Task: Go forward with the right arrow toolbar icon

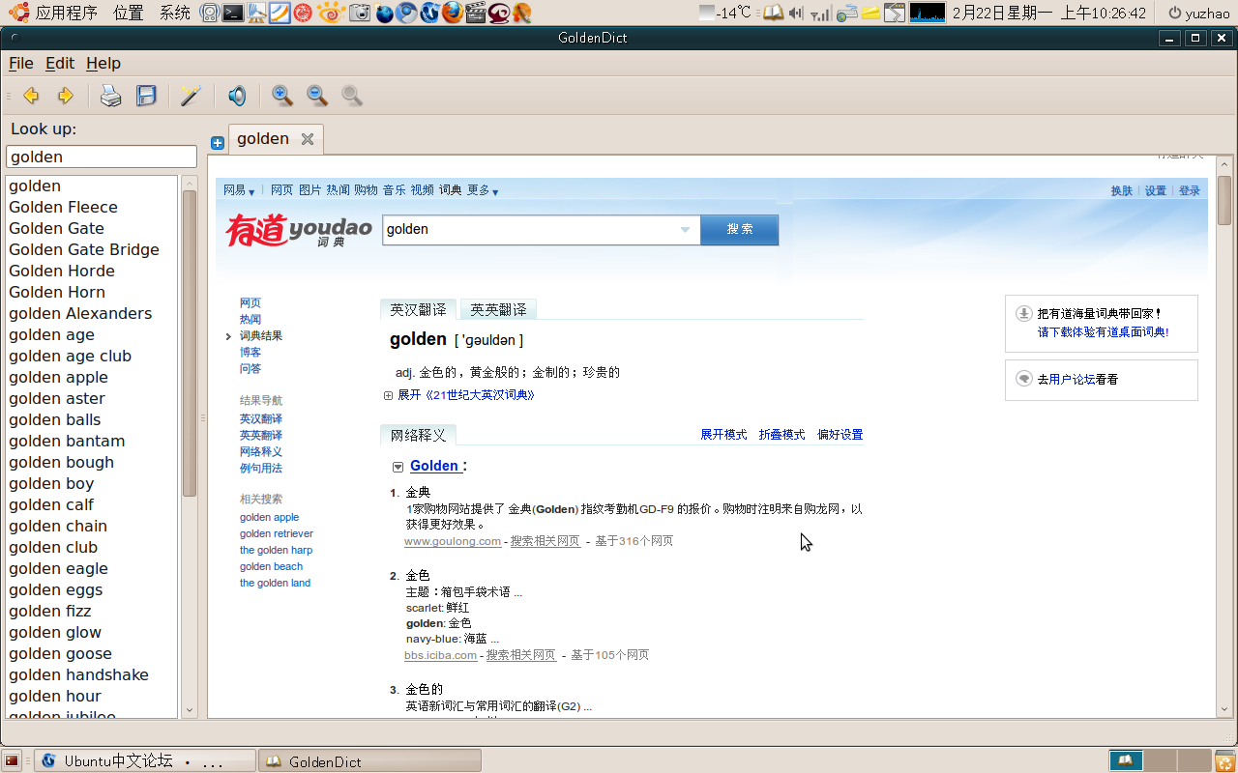Action: click(x=66, y=96)
